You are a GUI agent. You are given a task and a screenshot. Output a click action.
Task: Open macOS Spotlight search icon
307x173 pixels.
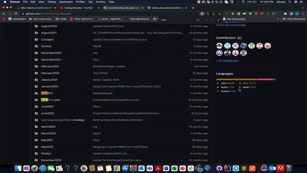(290, 2)
